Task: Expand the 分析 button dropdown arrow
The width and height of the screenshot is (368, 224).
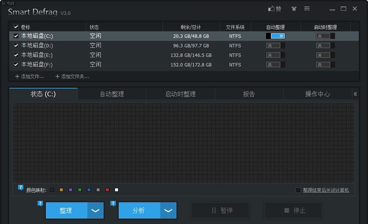Action: coord(168,211)
